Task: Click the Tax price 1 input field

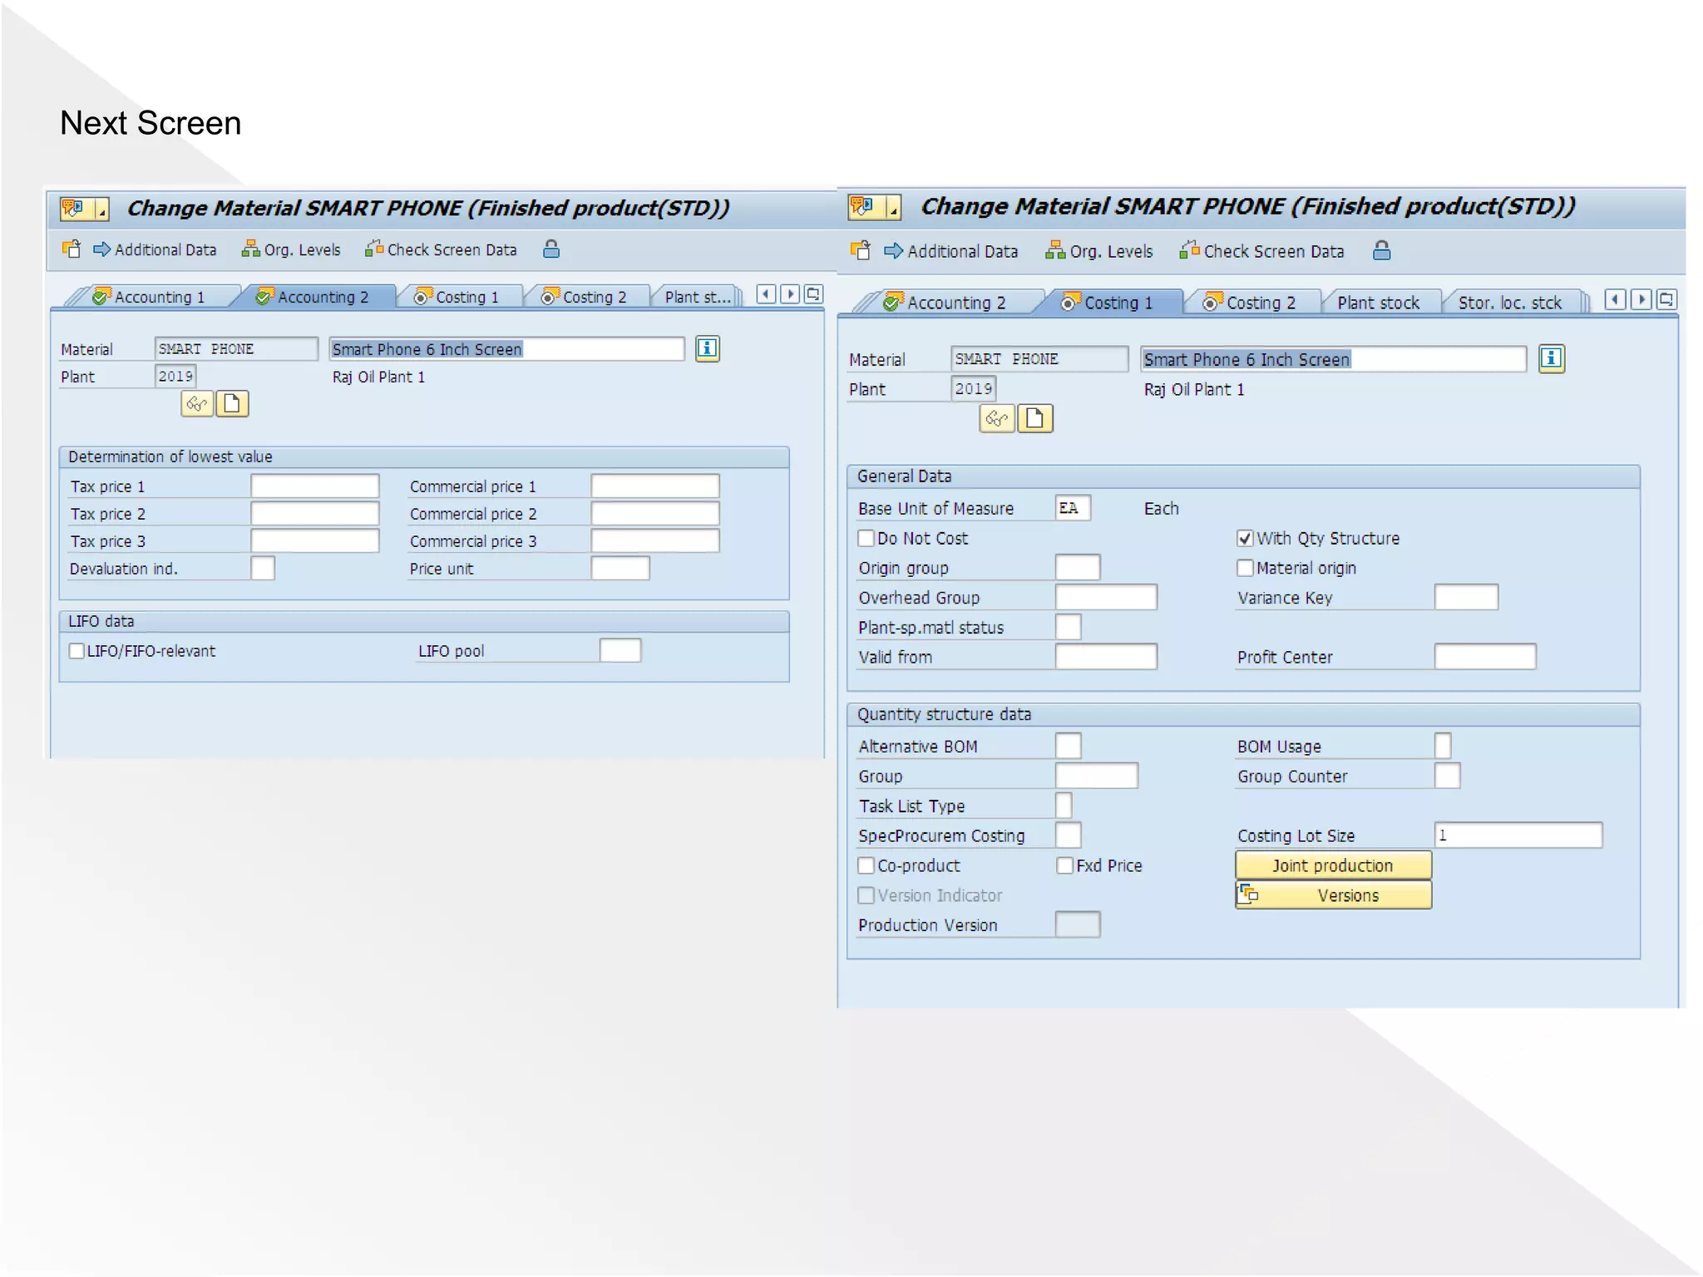Action: tap(314, 486)
